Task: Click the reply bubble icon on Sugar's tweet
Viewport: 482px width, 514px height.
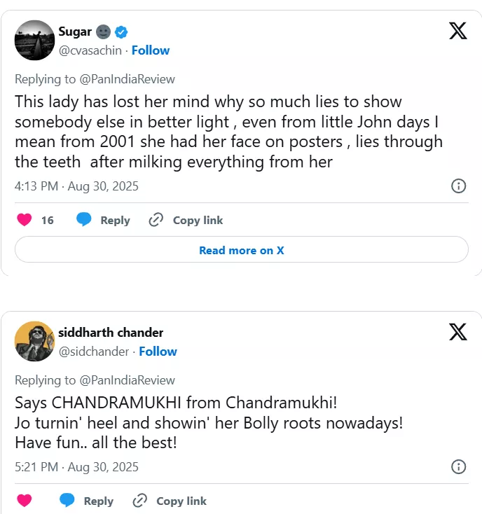Action: point(84,220)
